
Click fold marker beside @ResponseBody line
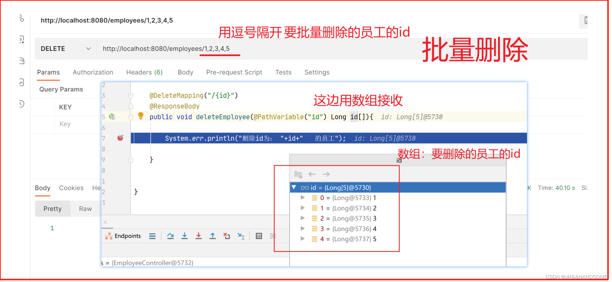131,106
